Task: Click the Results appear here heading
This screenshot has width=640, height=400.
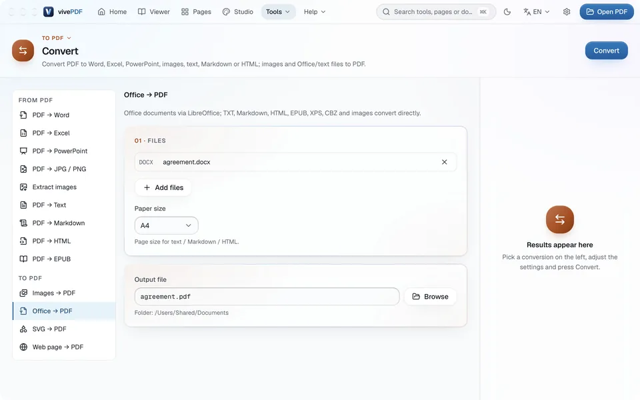Action: 559,245
